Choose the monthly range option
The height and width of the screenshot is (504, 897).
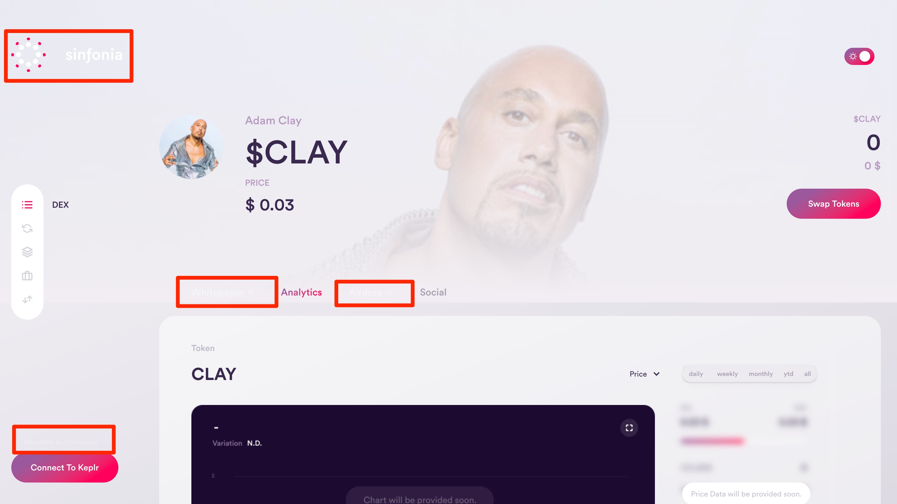(760, 374)
